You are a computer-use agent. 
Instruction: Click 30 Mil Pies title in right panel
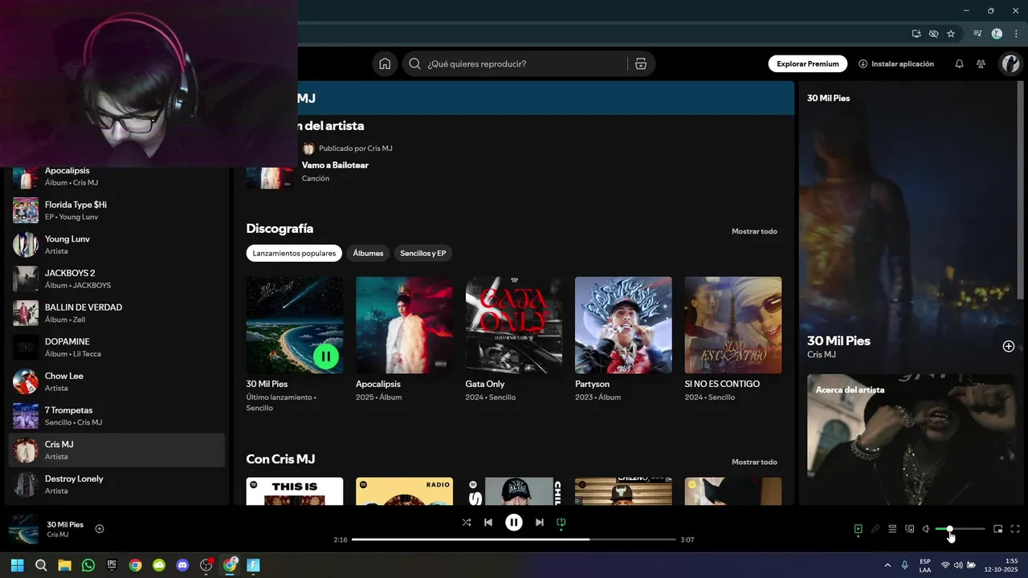[x=838, y=340]
